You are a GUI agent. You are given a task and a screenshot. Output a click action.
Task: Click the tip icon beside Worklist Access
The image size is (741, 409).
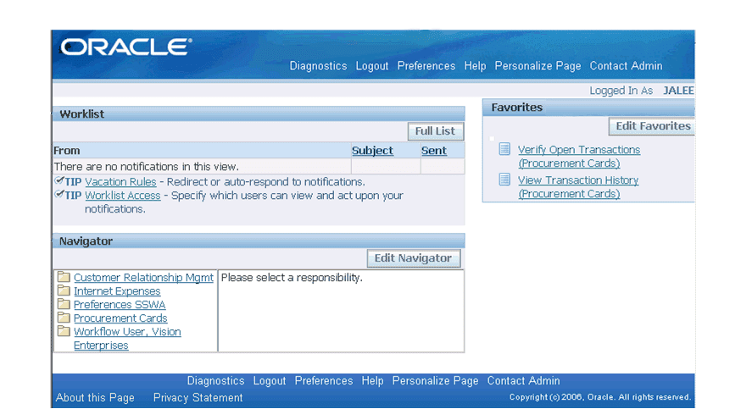click(x=59, y=194)
